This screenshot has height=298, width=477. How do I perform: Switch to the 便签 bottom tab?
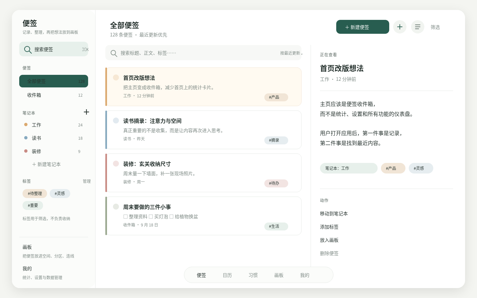pos(201,275)
